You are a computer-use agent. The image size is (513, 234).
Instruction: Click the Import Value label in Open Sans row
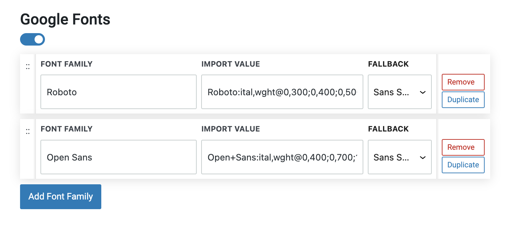(x=231, y=129)
